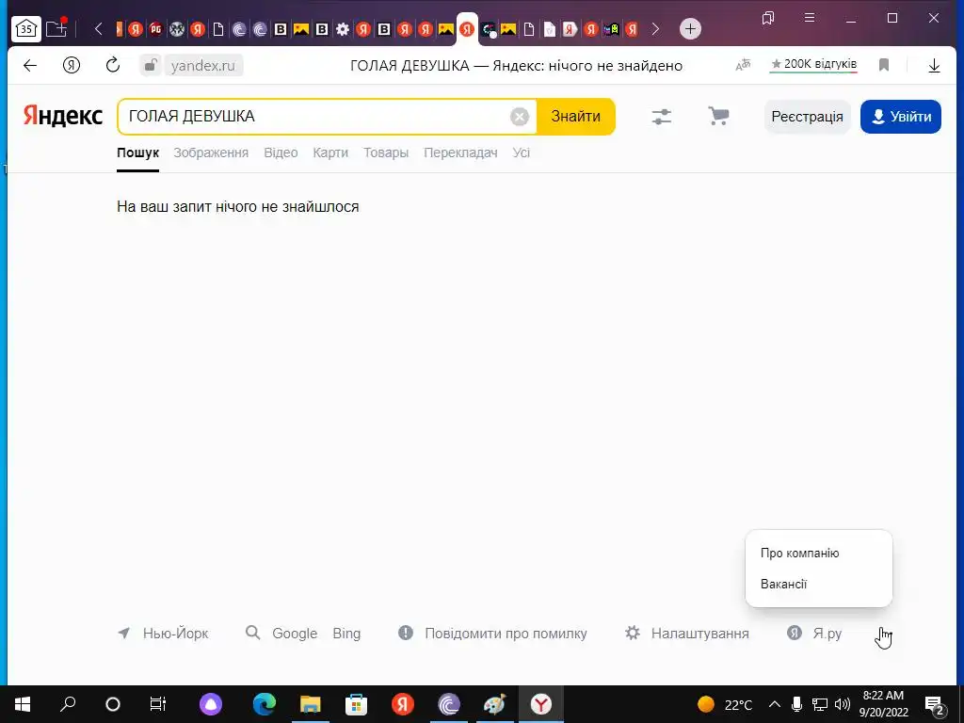Show site connection info via padlock icon

[150, 65]
